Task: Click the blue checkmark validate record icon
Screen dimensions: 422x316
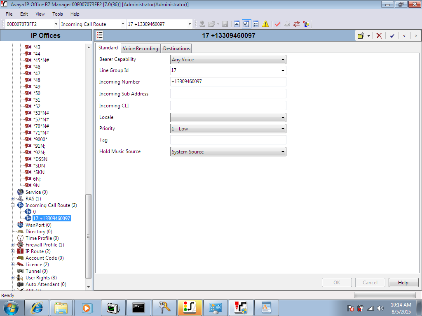Action: (x=392, y=35)
